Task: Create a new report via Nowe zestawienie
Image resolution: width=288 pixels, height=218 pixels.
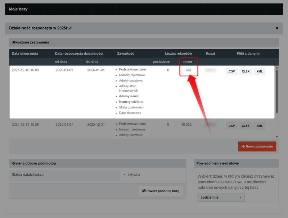Action: 257,146
